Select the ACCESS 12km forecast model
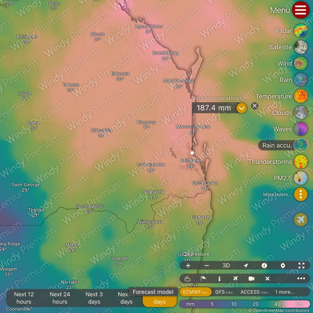 (254, 292)
